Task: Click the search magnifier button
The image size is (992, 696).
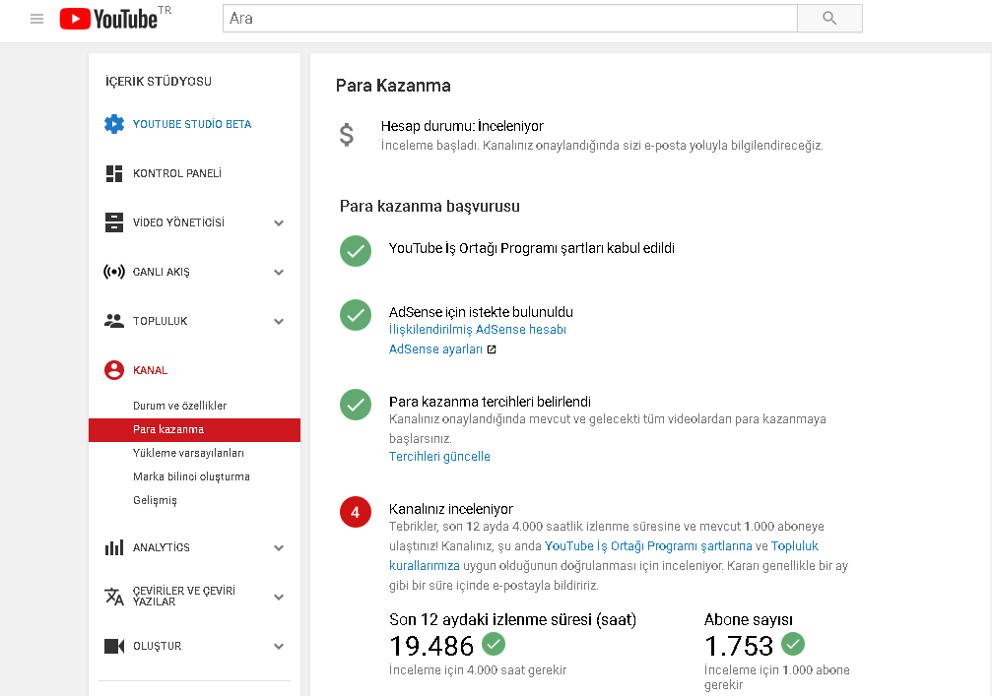Action: [829, 19]
